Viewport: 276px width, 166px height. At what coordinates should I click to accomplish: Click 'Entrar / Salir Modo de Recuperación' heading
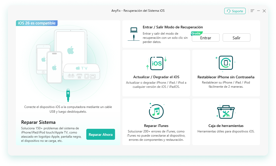(x=173, y=27)
